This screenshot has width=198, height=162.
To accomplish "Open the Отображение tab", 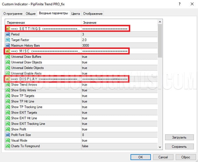I will click(x=93, y=14).
